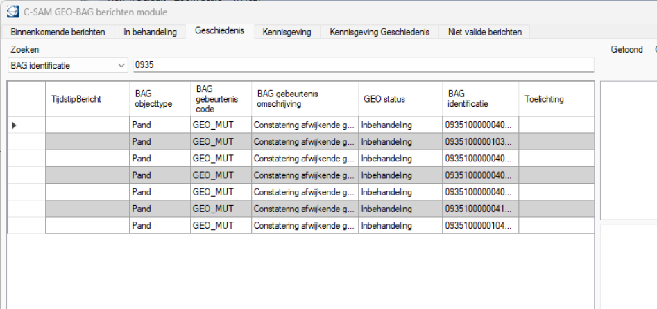
Task: Click GEO_MUT in the 0935100000041... row
Action: point(221,209)
